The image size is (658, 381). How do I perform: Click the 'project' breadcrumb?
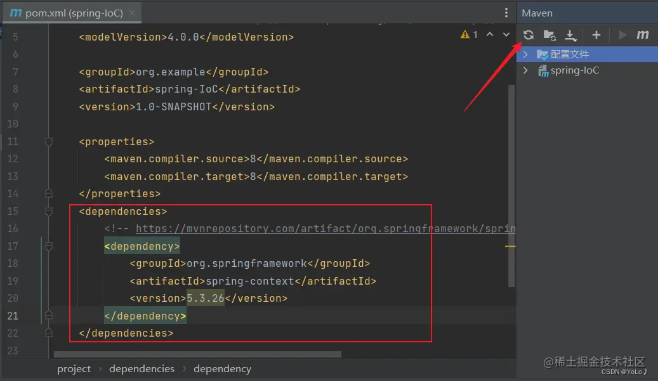(x=74, y=369)
